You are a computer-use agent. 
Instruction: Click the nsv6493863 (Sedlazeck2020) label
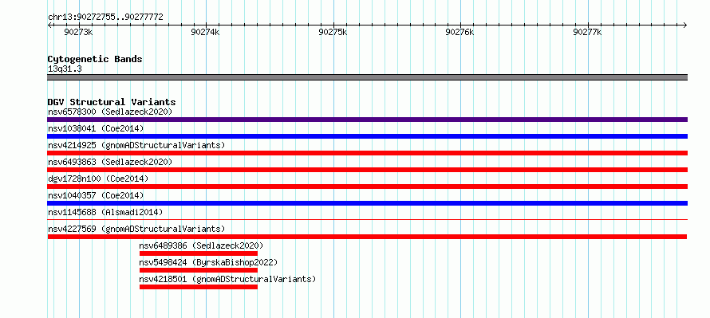click(x=110, y=162)
